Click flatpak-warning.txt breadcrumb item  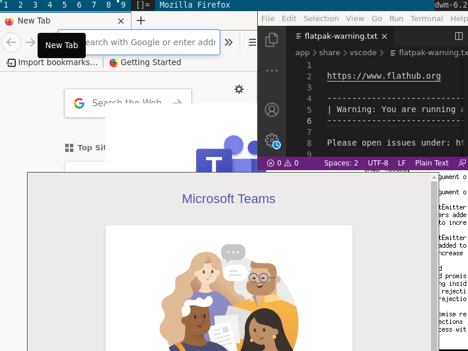(x=429, y=53)
